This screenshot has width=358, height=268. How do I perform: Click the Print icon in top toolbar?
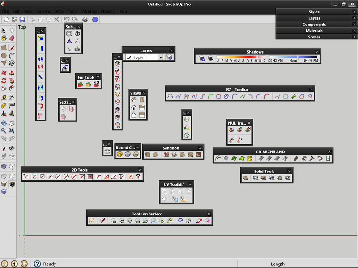click(x=85, y=19)
